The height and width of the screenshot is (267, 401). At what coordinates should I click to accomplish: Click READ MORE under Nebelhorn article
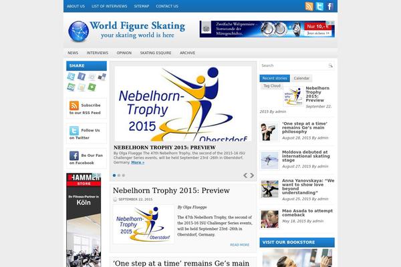(x=240, y=245)
